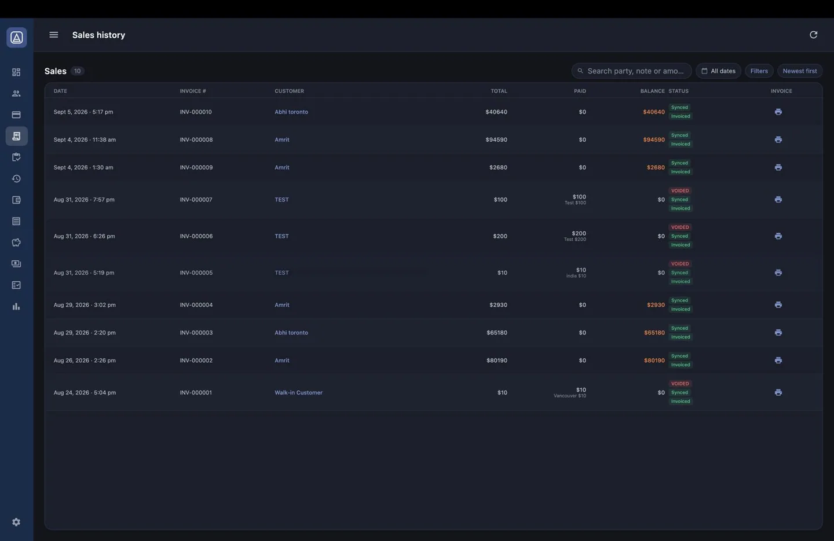Image resolution: width=834 pixels, height=541 pixels.
Task: Click the Synced badge on INV-000002 row
Action: pyautogui.click(x=679, y=356)
